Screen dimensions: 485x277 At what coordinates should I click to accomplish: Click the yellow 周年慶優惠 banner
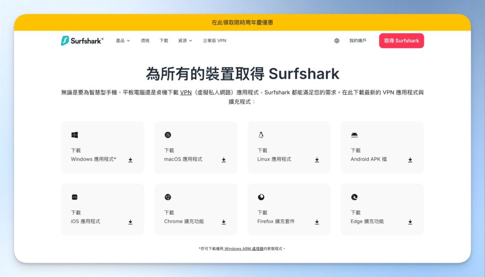(x=242, y=22)
